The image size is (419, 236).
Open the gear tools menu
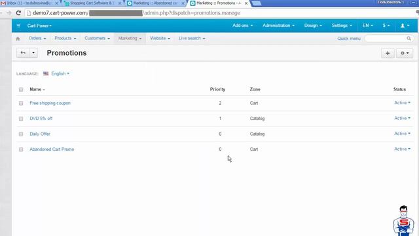coord(405,53)
